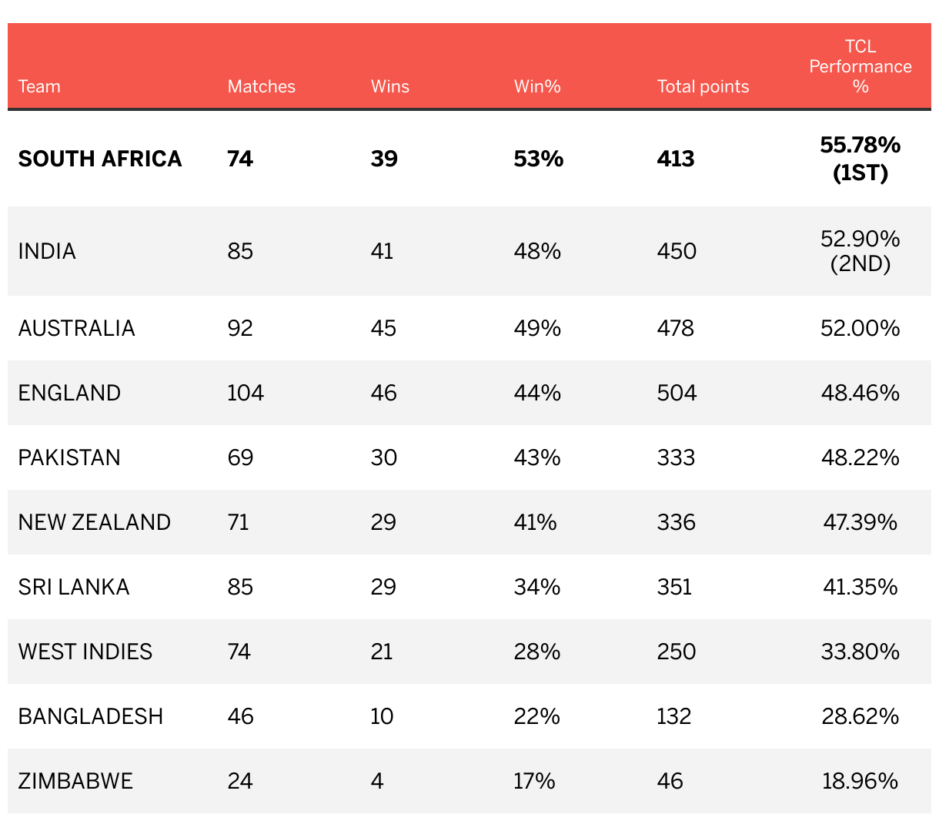Click the Total points column header
This screenshot has width=939, height=821.
click(x=703, y=86)
